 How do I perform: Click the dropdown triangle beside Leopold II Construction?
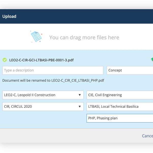[80, 95]
